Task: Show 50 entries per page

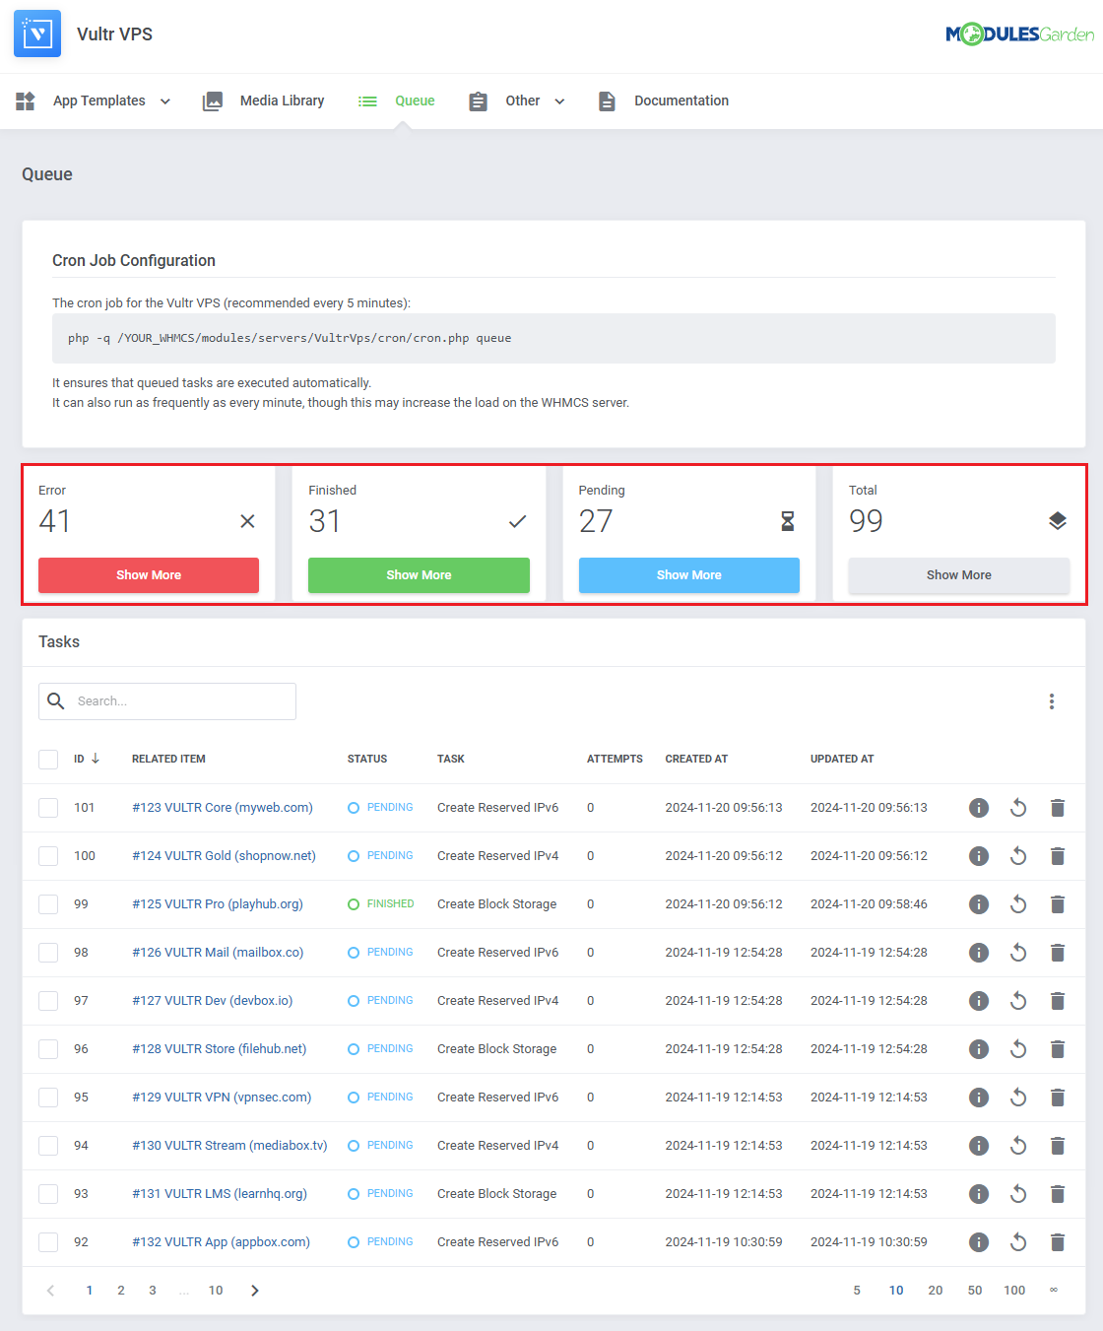Action: pyautogui.click(x=975, y=1291)
